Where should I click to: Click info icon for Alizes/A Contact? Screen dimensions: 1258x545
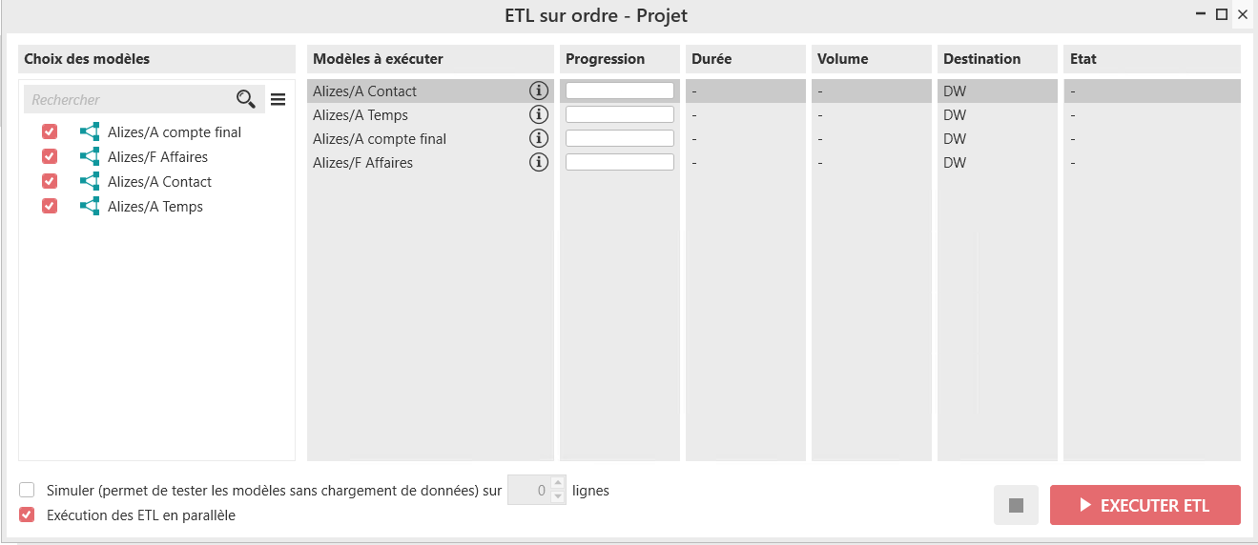(x=539, y=91)
